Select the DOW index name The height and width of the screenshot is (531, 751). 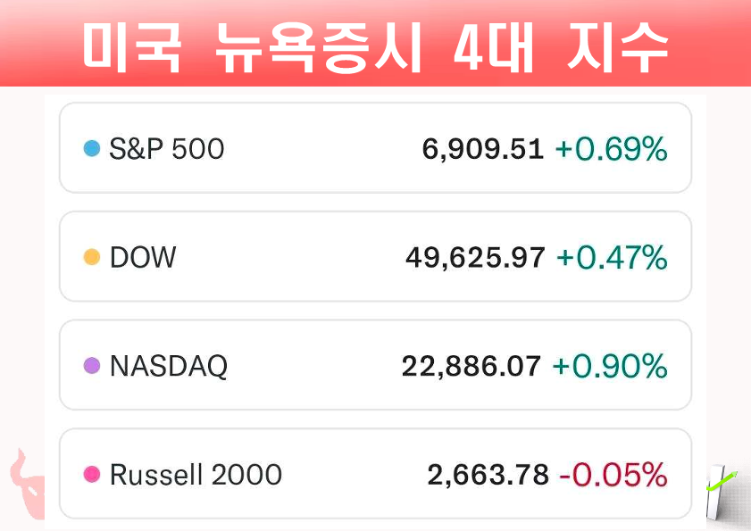pyautogui.click(x=143, y=258)
